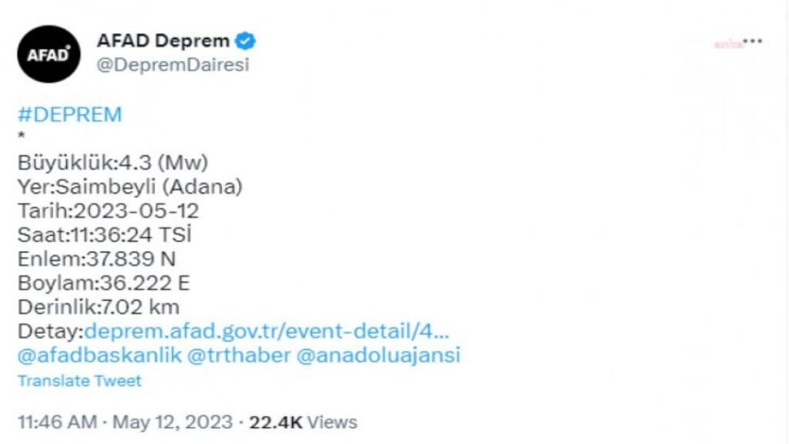Click the Büyüklük:4.3 (Mw) text line

point(112,163)
